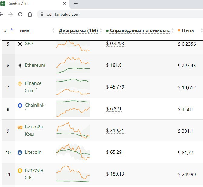The width and height of the screenshot is (203, 187).
Task: Click the address bar showing coinfairvalue.com
Action: pos(120,14)
